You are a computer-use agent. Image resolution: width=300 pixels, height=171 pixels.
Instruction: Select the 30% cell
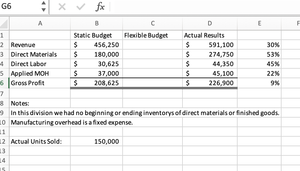click(260, 45)
